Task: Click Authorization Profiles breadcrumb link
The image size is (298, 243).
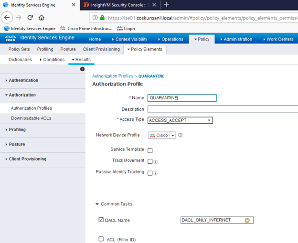Action: click(113, 76)
